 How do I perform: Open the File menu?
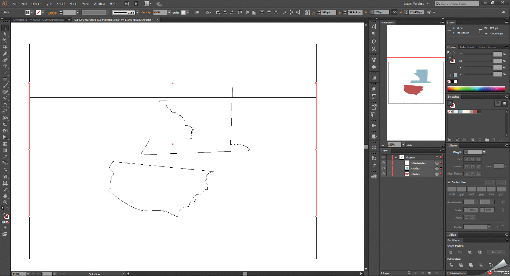15,3
